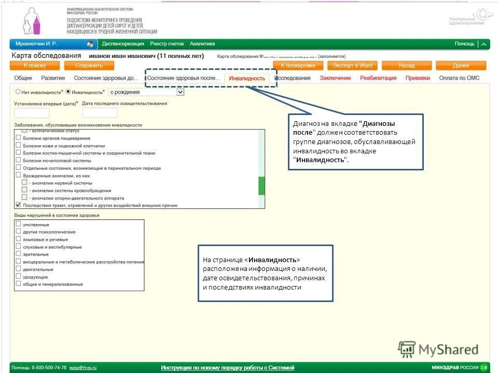The image size is (498, 373).
Task: Check двигательные checkbox
Action: 19,269
